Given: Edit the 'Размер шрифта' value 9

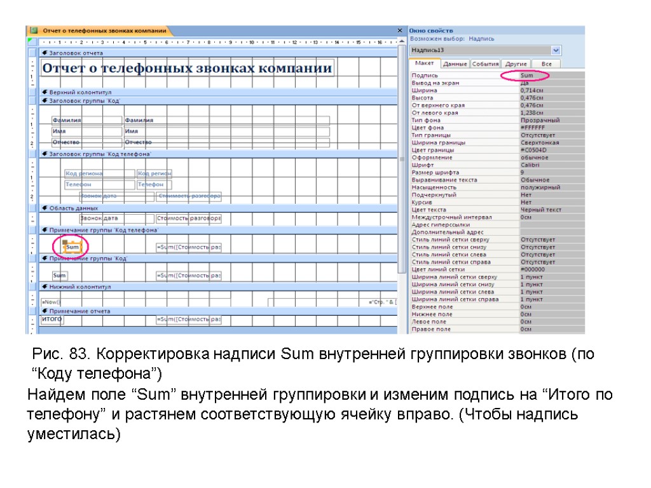Looking at the screenshot, I should pyautogui.click(x=552, y=172).
